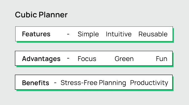Image resolution: width=189 pixels, height=105 pixels.
Task: Click the Stress-Free text
Action: (x=79, y=83)
